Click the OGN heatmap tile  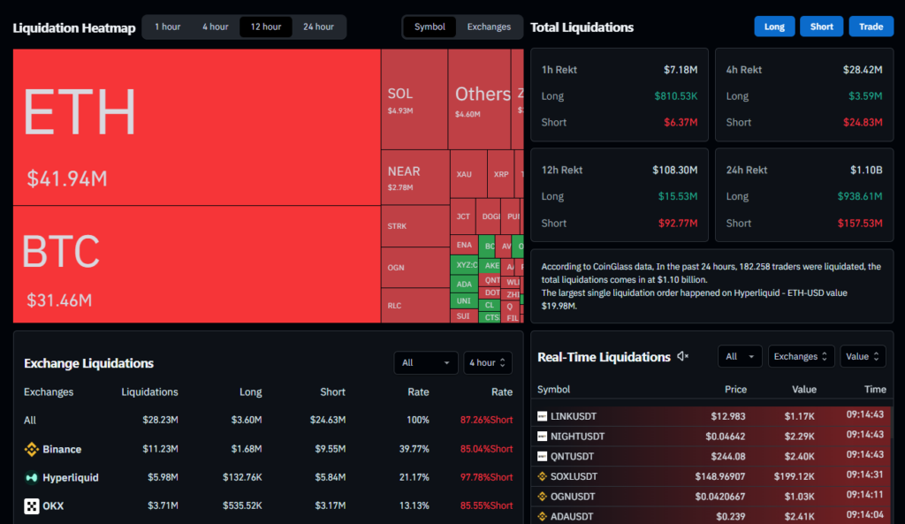[415, 268]
